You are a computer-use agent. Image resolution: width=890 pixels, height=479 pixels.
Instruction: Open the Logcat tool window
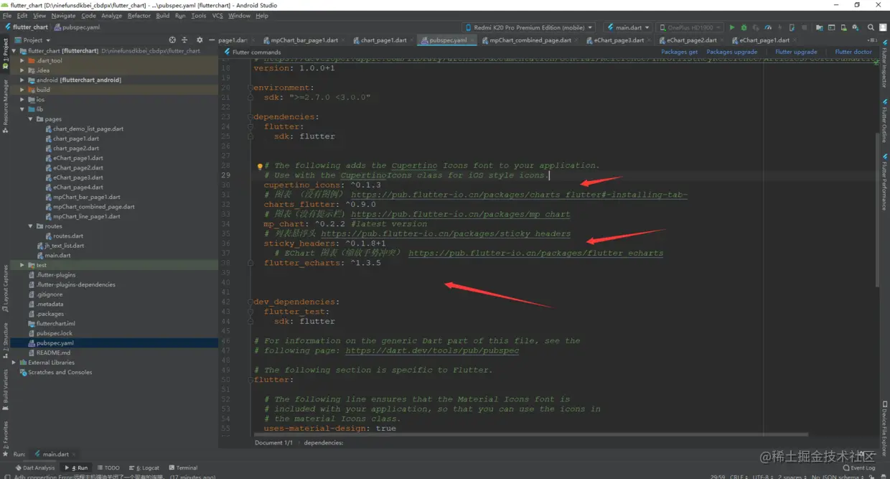144,468
